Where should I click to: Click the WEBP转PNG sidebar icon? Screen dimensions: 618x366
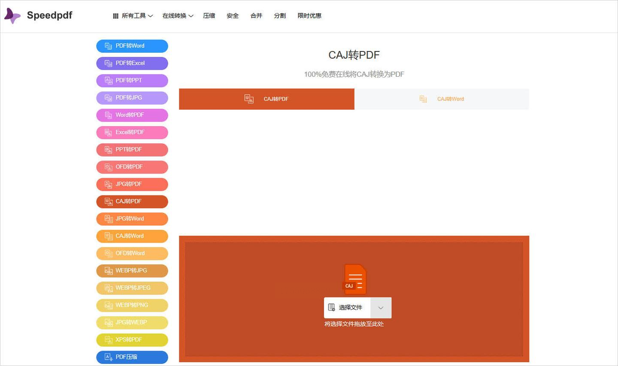pyautogui.click(x=109, y=305)
